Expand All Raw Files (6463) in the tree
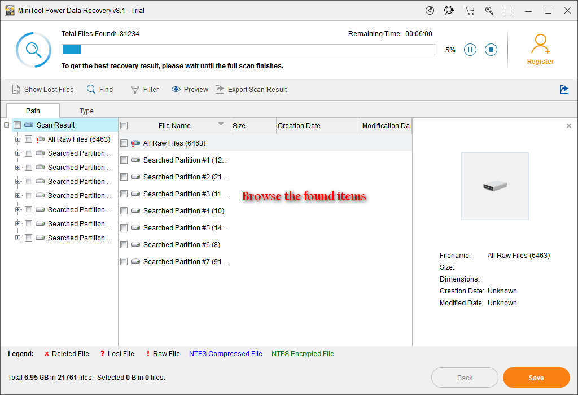This screenshot has height=395, width=578. tap(17, 139)
